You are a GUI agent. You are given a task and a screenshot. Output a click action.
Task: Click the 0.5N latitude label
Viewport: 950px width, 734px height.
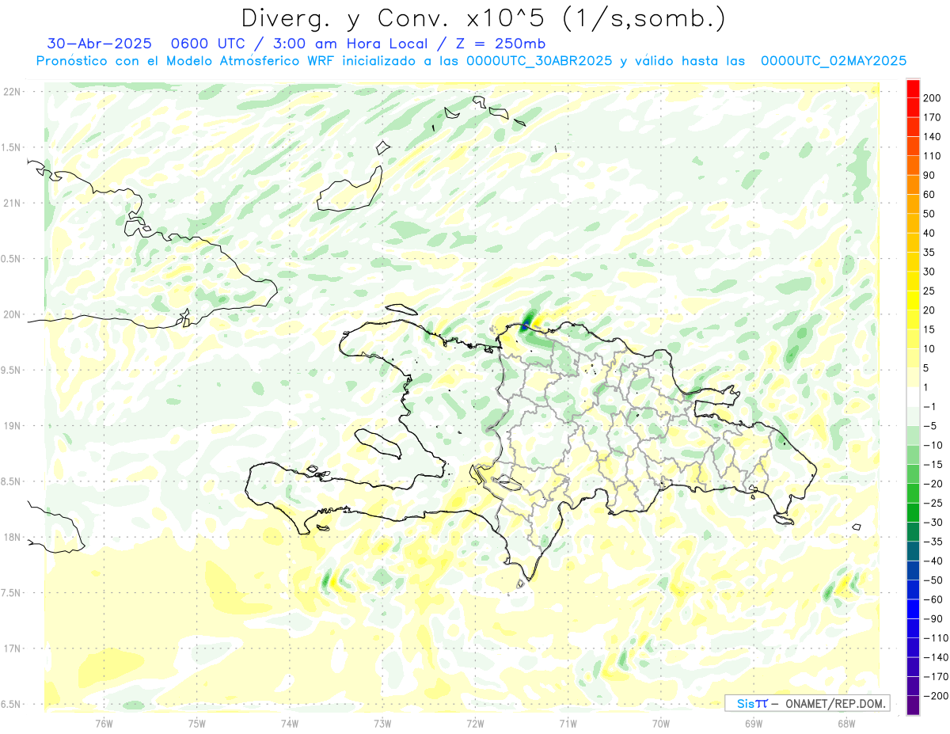[10, 259]
